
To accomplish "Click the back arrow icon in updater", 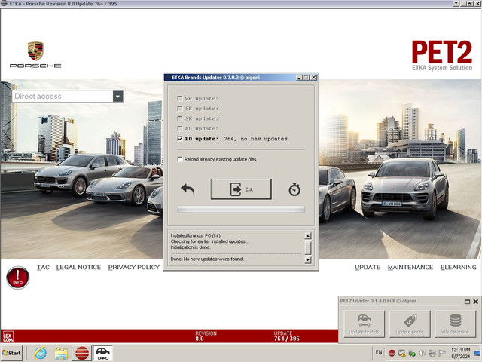I will click(188, 189).
